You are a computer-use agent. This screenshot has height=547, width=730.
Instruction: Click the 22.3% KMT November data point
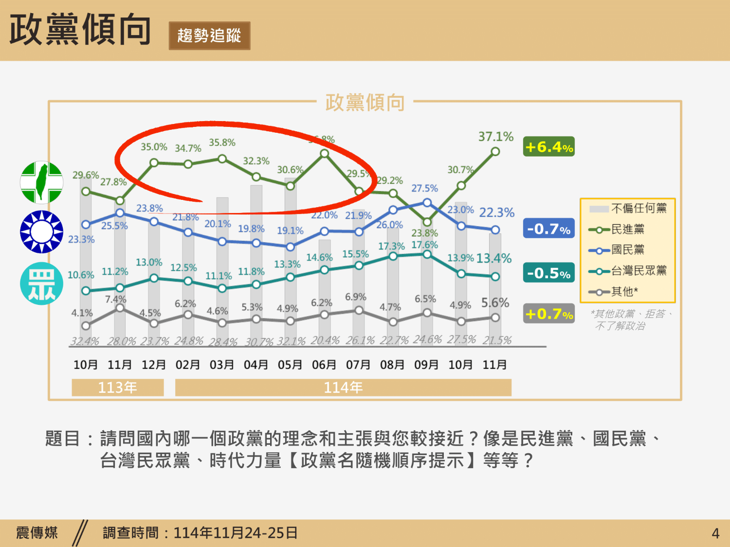[x=495, y=229]
